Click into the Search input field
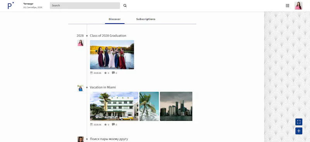Viewport: 310px width, 142px height. tap(85, 5)
